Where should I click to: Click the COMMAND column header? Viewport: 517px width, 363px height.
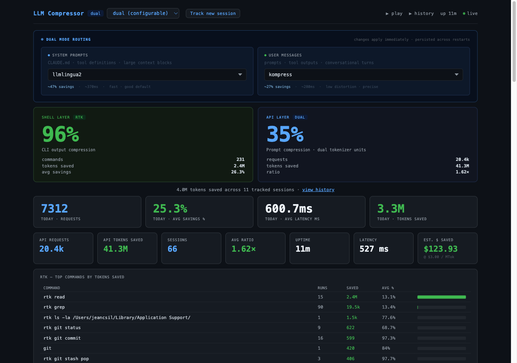tap(52, 288)
